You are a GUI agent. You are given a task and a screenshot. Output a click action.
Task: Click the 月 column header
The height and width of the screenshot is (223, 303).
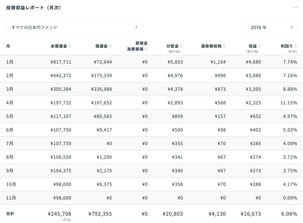[x=8, y=46]
